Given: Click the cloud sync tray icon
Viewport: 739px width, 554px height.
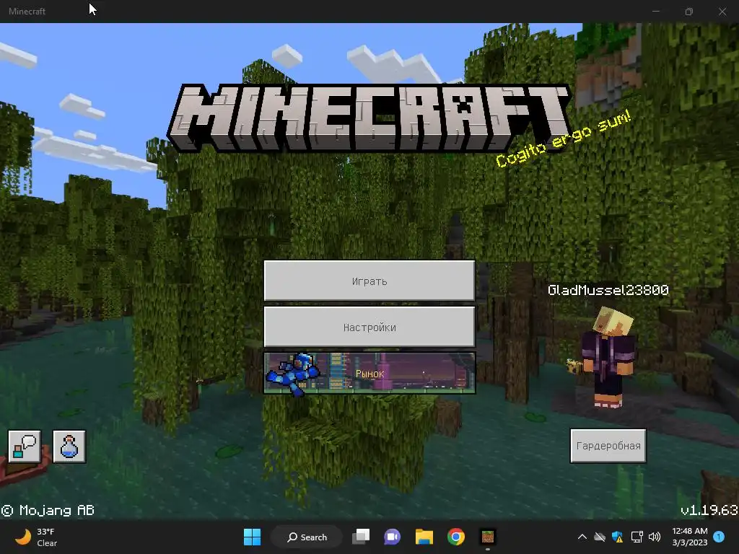Looking at the screenshot, I should [600, 537].
